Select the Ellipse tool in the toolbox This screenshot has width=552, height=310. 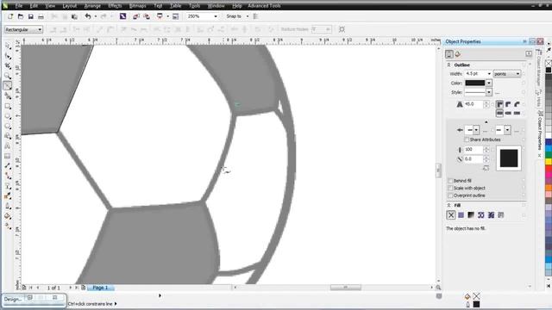pyautogui.click(x=8, y=116)
